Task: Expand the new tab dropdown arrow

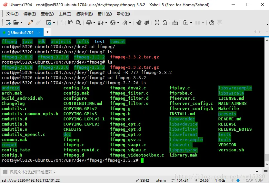Action: coord(191,23)
